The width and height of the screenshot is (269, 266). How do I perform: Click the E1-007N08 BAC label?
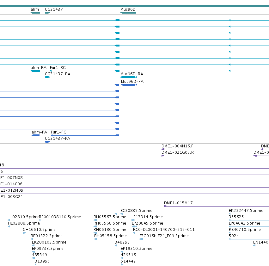(x=11, y=178)
